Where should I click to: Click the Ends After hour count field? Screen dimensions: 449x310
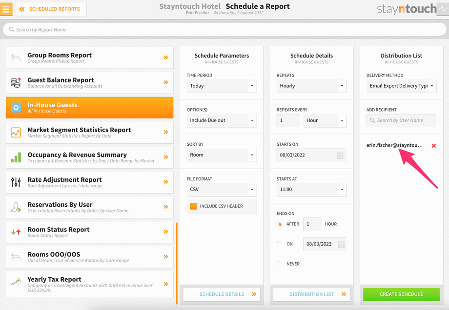tap(312, 224)
